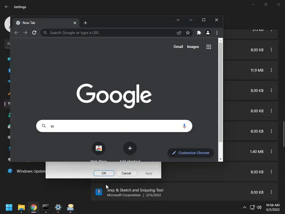Screen dimensions: 285x214
Task: Close the New Tab tab
Action: (75, 23)
